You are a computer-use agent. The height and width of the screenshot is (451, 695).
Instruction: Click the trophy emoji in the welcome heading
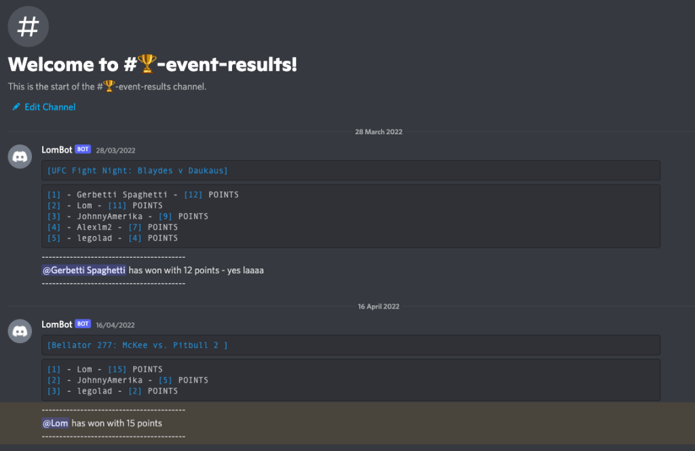tap(147, 64)
